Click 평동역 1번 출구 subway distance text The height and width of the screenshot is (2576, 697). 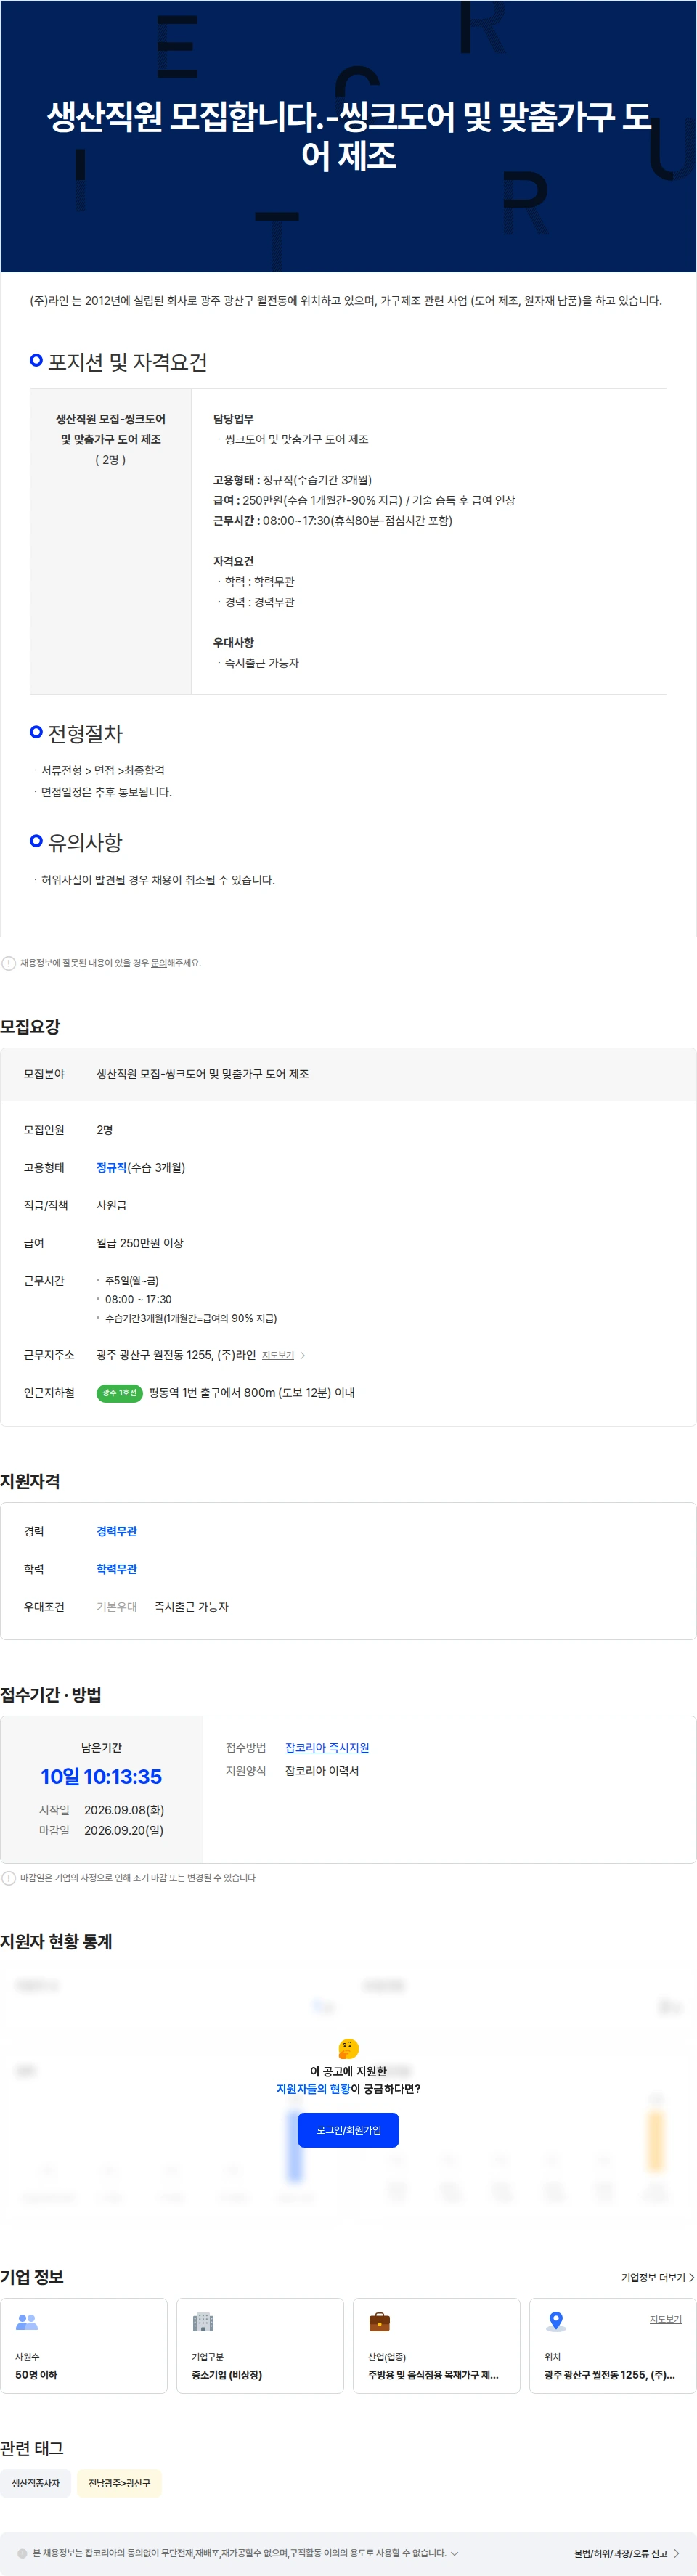pyautogui.click(x=252, y=1393)
